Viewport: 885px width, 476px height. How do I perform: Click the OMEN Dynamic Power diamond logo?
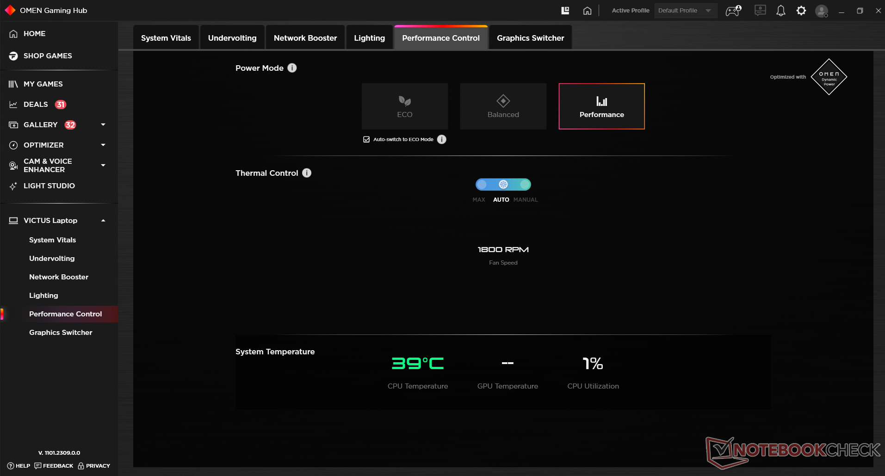829,77
